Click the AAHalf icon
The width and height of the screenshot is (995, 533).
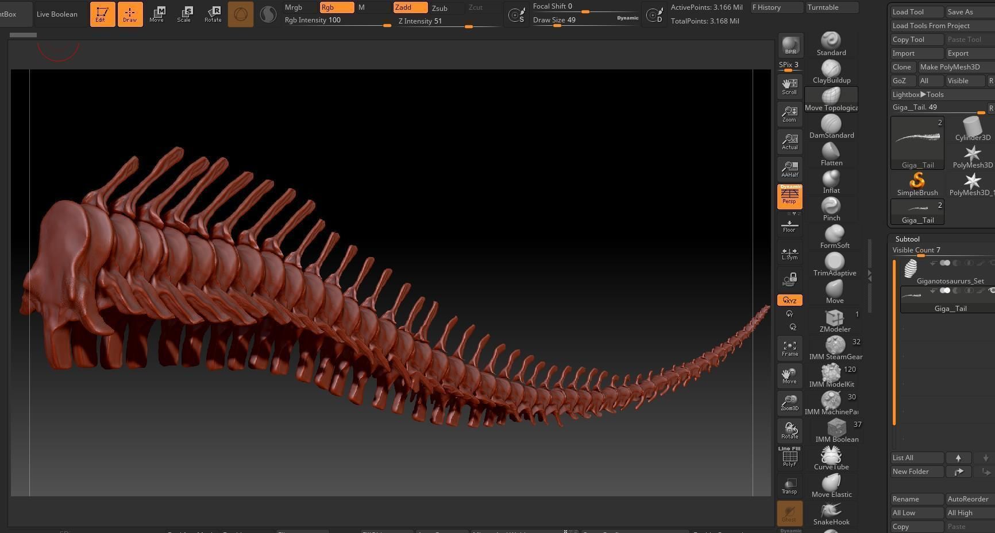(x=790, y=169)
